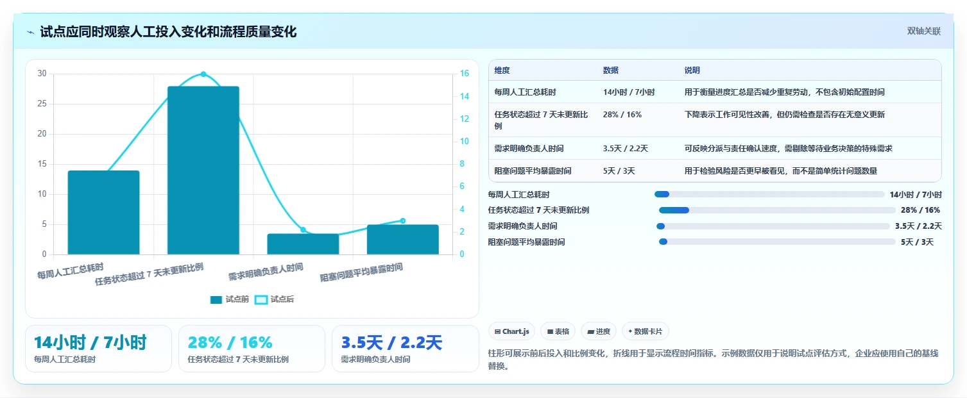Click table cell 14小时 / 7小时
This screenshot has height=398, width=967.
pos(629,92)
